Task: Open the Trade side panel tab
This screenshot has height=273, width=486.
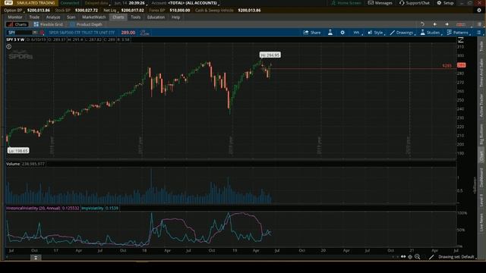Action: pyautogui.click(x=481, y=46)
